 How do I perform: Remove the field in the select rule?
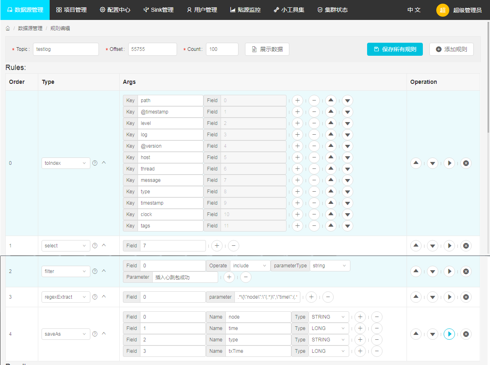234,245
